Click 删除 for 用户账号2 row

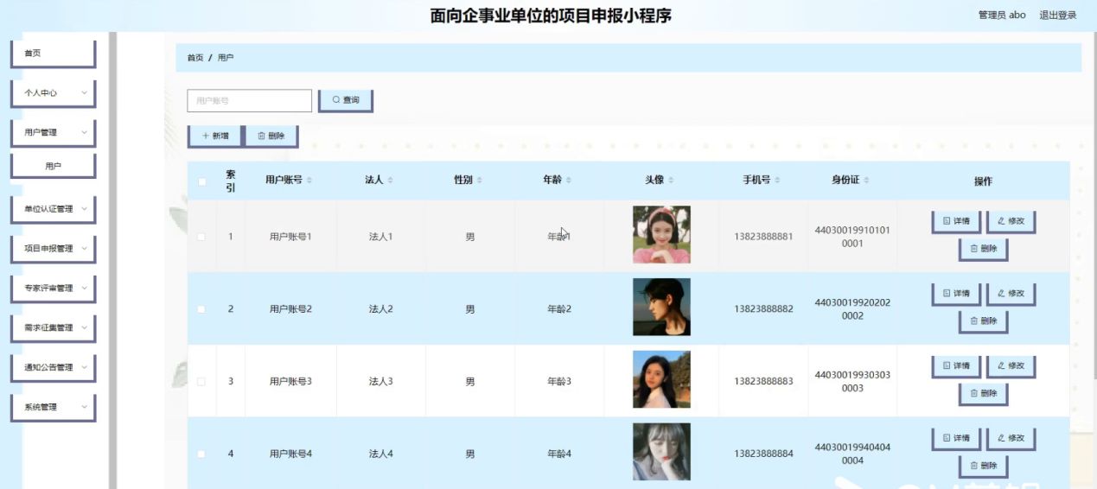(x=983, y=321)
